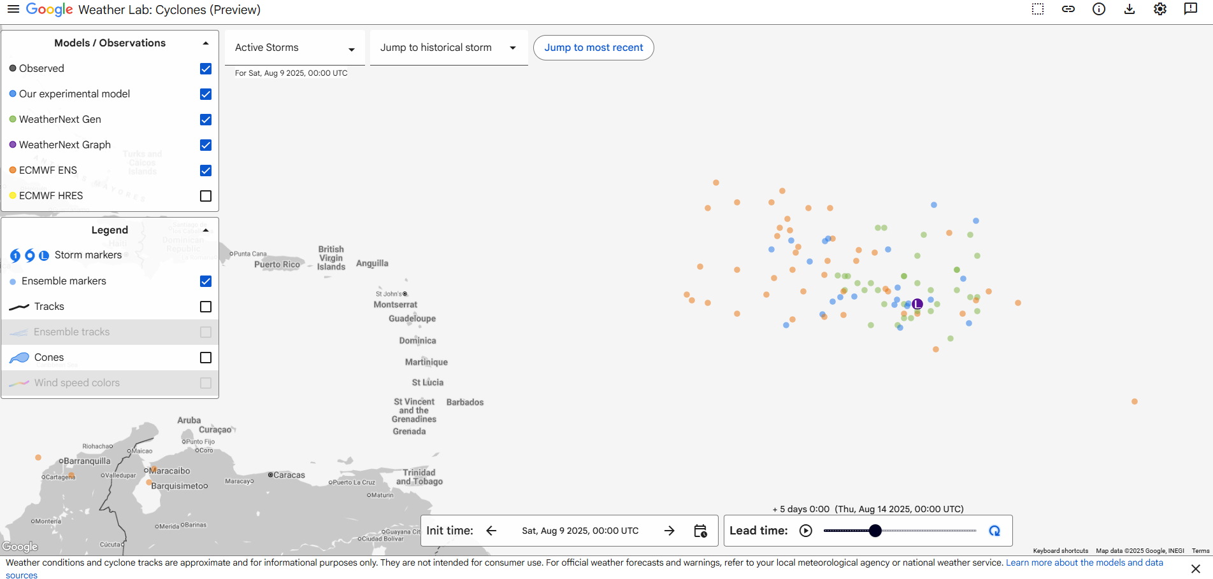
Task: Collapse the Models / Observations panel
Action: coord(206,43)
